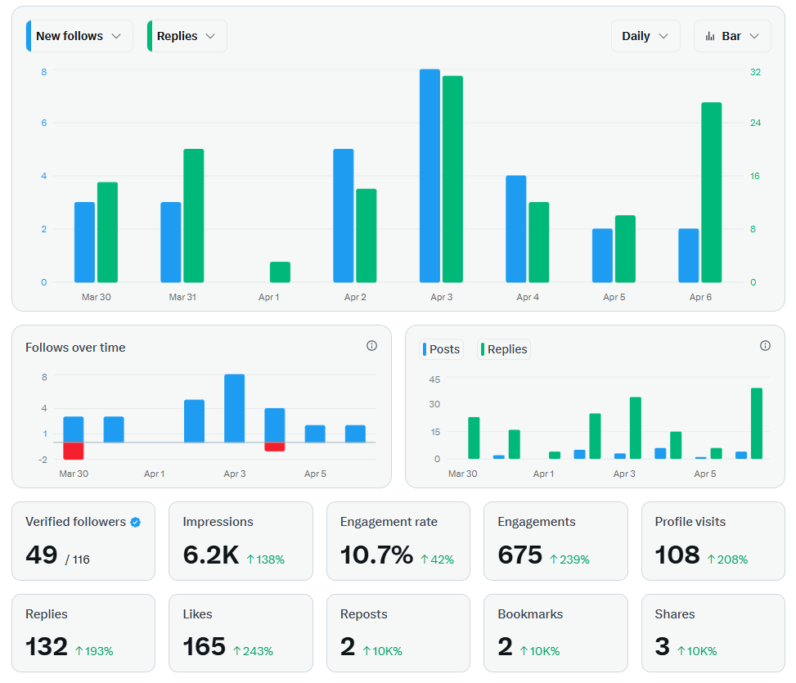
Task: Select the Engagement rate card
Action: click(398, 541)
